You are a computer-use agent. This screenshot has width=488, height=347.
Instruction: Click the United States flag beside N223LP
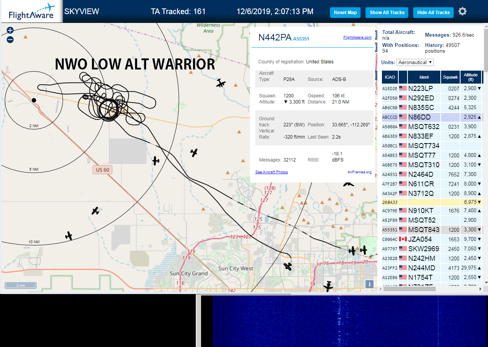click(403, 88)
